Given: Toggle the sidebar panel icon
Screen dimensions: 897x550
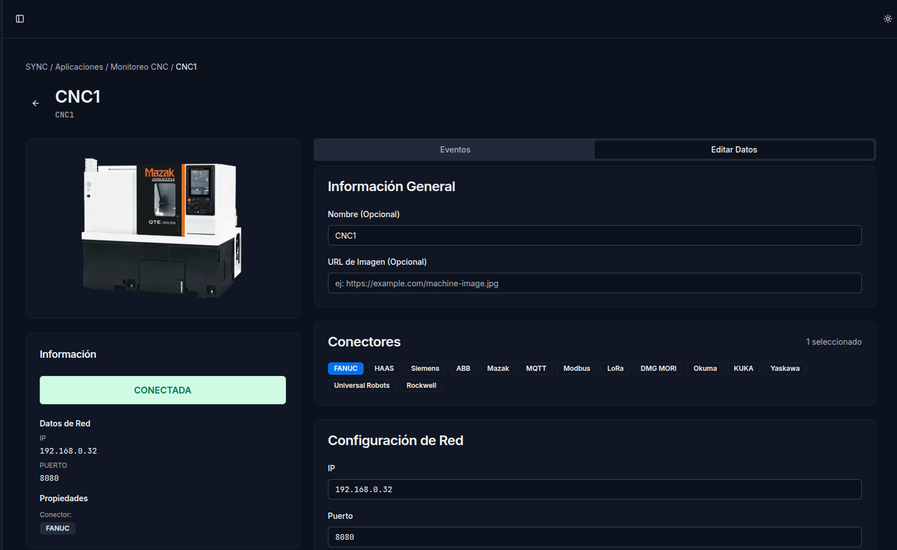Looking at the screenshot, I should pyautogui.click(x=20, y=19).
